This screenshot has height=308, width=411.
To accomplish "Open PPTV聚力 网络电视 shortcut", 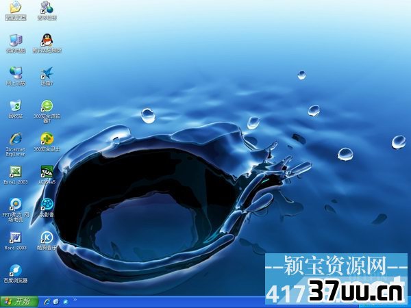I will click(14, 204).
